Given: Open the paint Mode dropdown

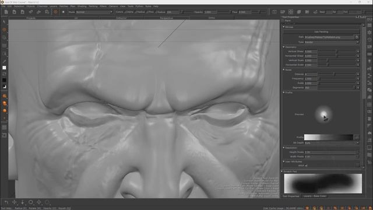Looking at the screenshot, I should coord(94,12).
